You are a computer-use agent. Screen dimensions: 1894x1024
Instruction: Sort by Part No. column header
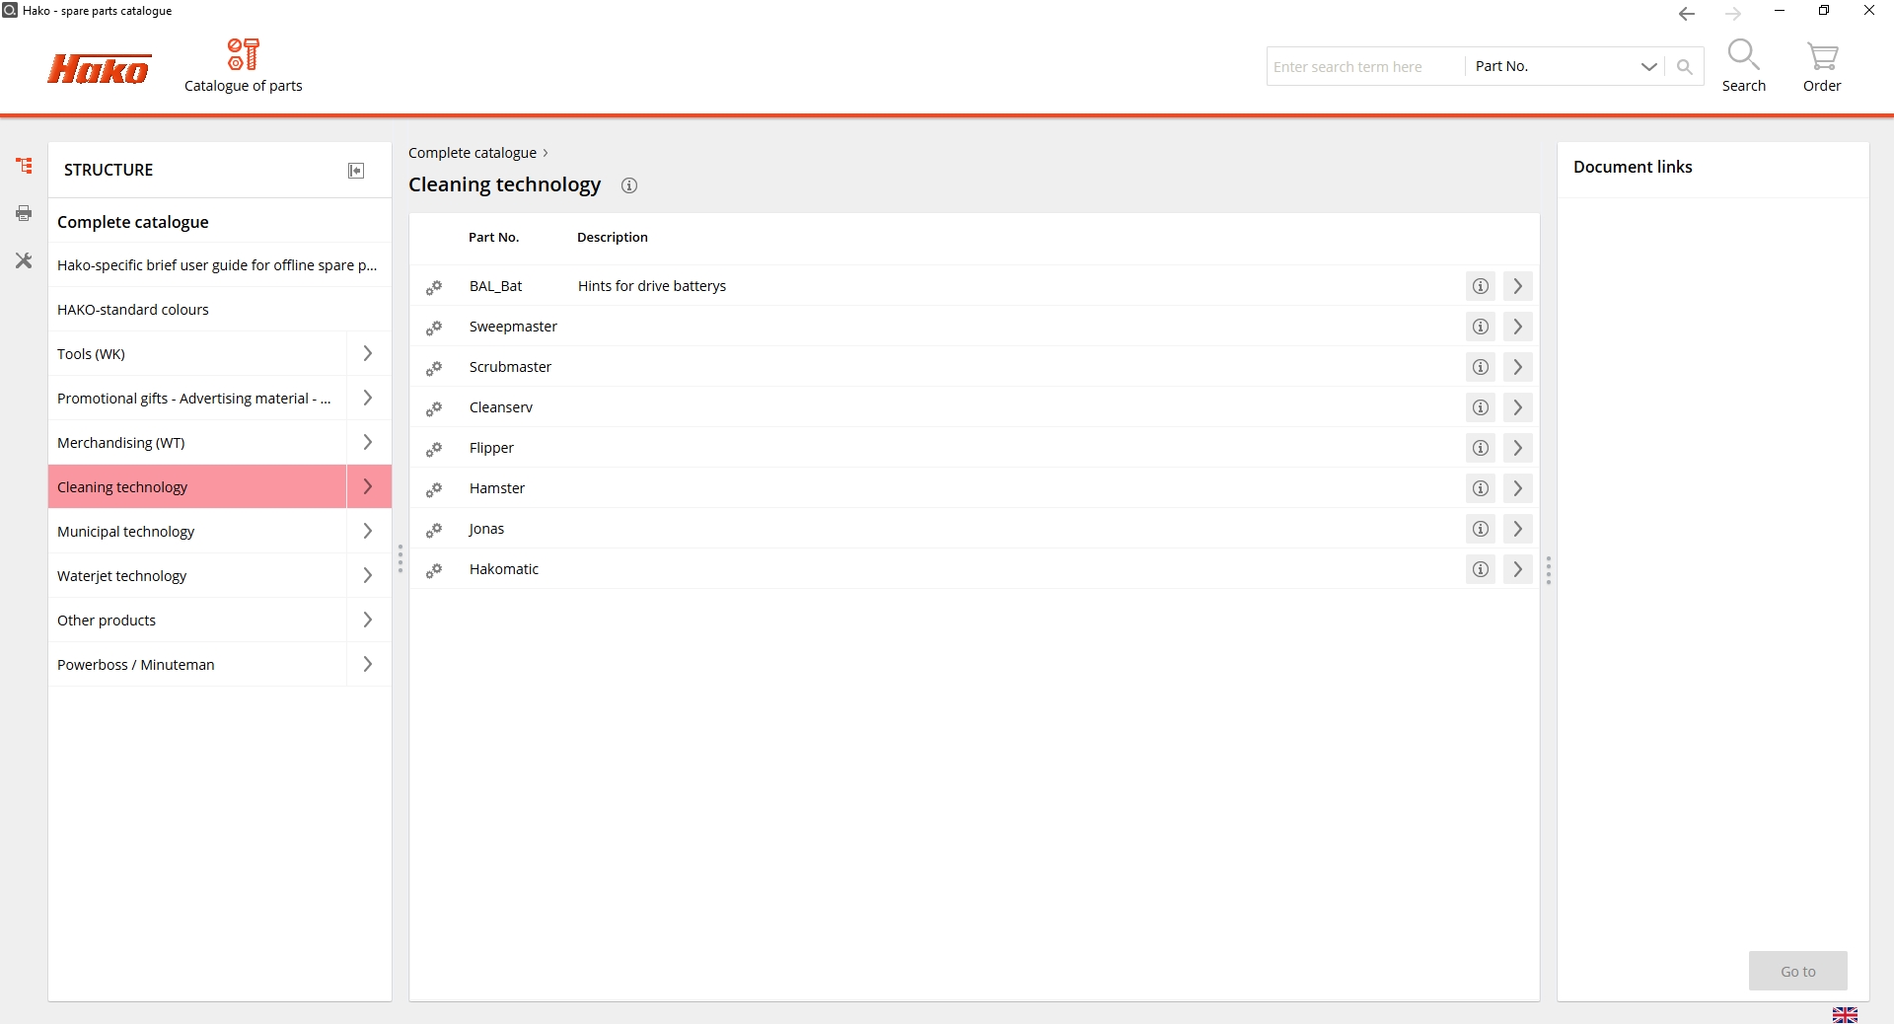click(x=493, y=238)
